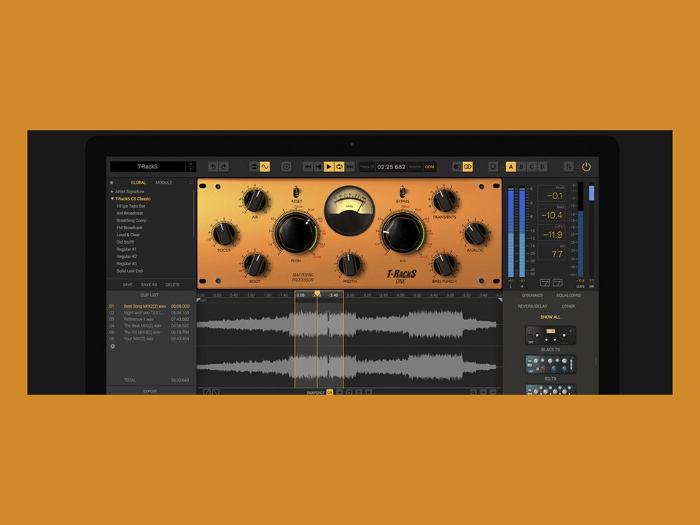Click the FOCUS knob
Viewport: 700px width, 525px height.
224,233
